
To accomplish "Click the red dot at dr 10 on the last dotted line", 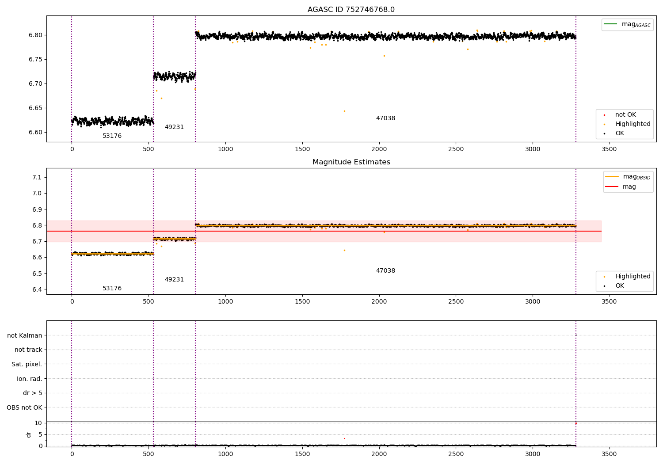I will pyautogui.click(x=575, y=423).
